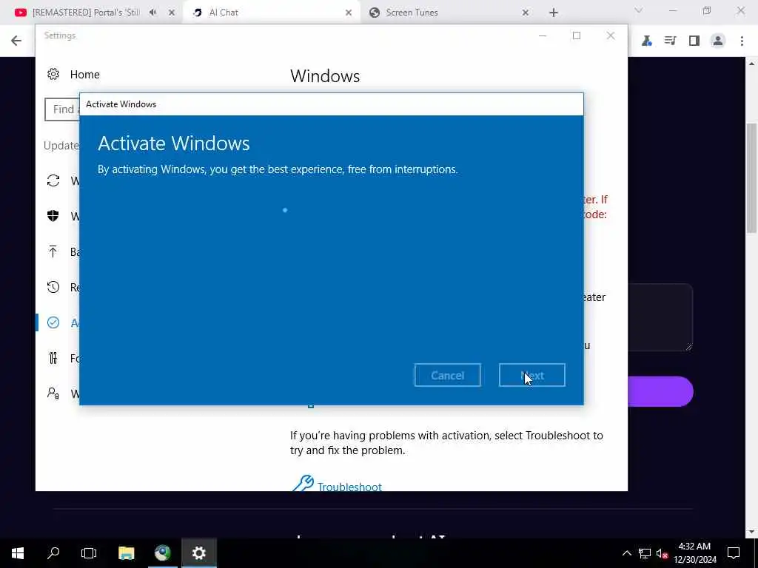This screenshot has height=568, width=758.
Task: Open a new browser tab
Action: (554, 13)
